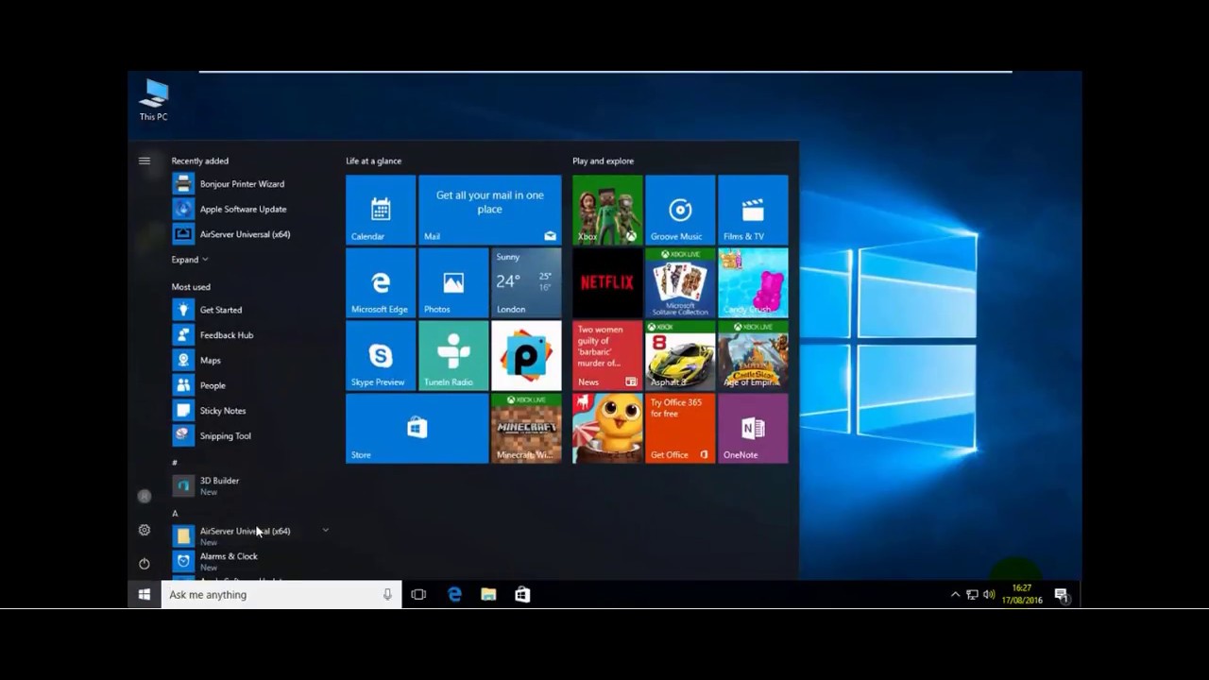Open the London weather tile
This screenshot has width=1209, height=680.
(x=526, y=282)
